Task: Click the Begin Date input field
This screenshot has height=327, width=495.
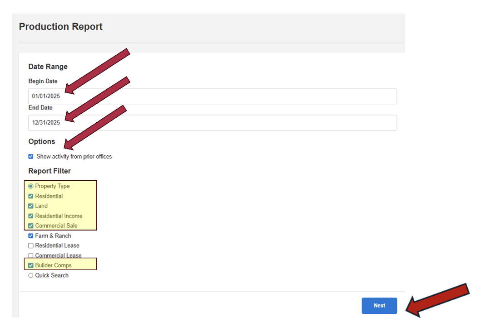Action: 212,96
